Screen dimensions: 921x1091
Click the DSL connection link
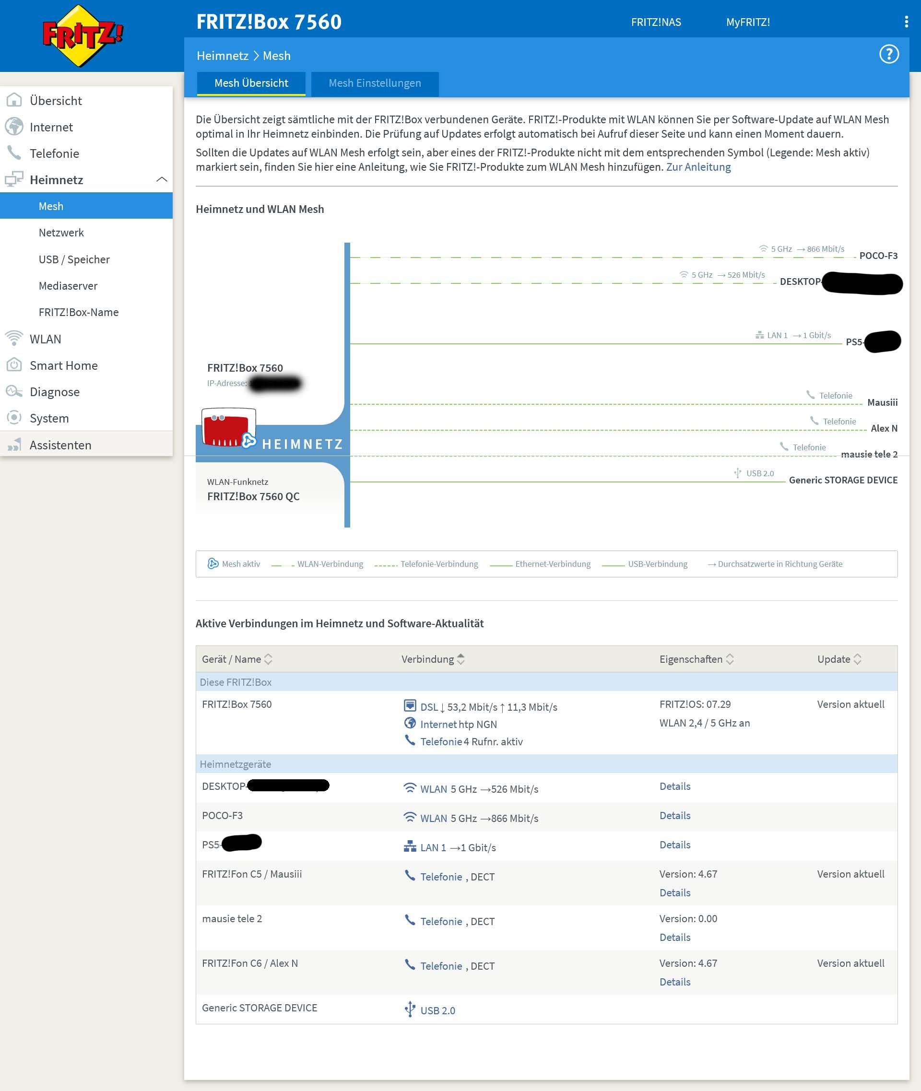pyautogui.click(x=429, y=707)
